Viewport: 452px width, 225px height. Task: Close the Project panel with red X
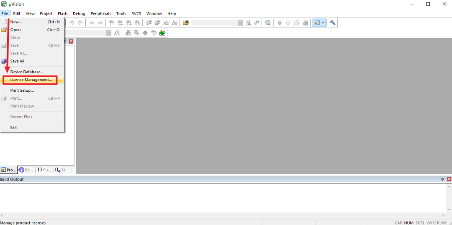pyautogui.click(x=71, y=41)
